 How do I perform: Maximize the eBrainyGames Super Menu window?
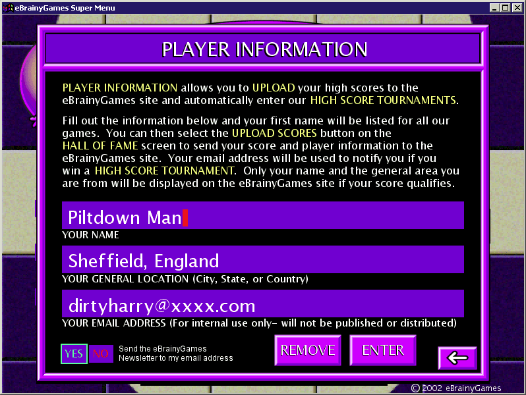505,7
